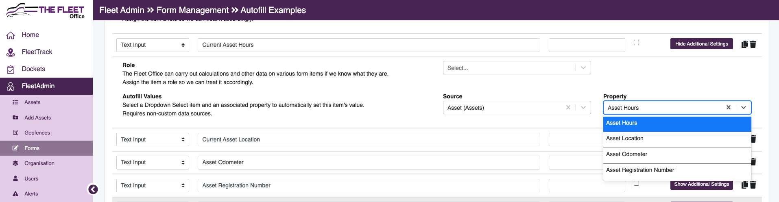This screenshot has height=202, width=779.
Task: Click the Fleet Admin breadcrumb
Action: tap(122, 10)
